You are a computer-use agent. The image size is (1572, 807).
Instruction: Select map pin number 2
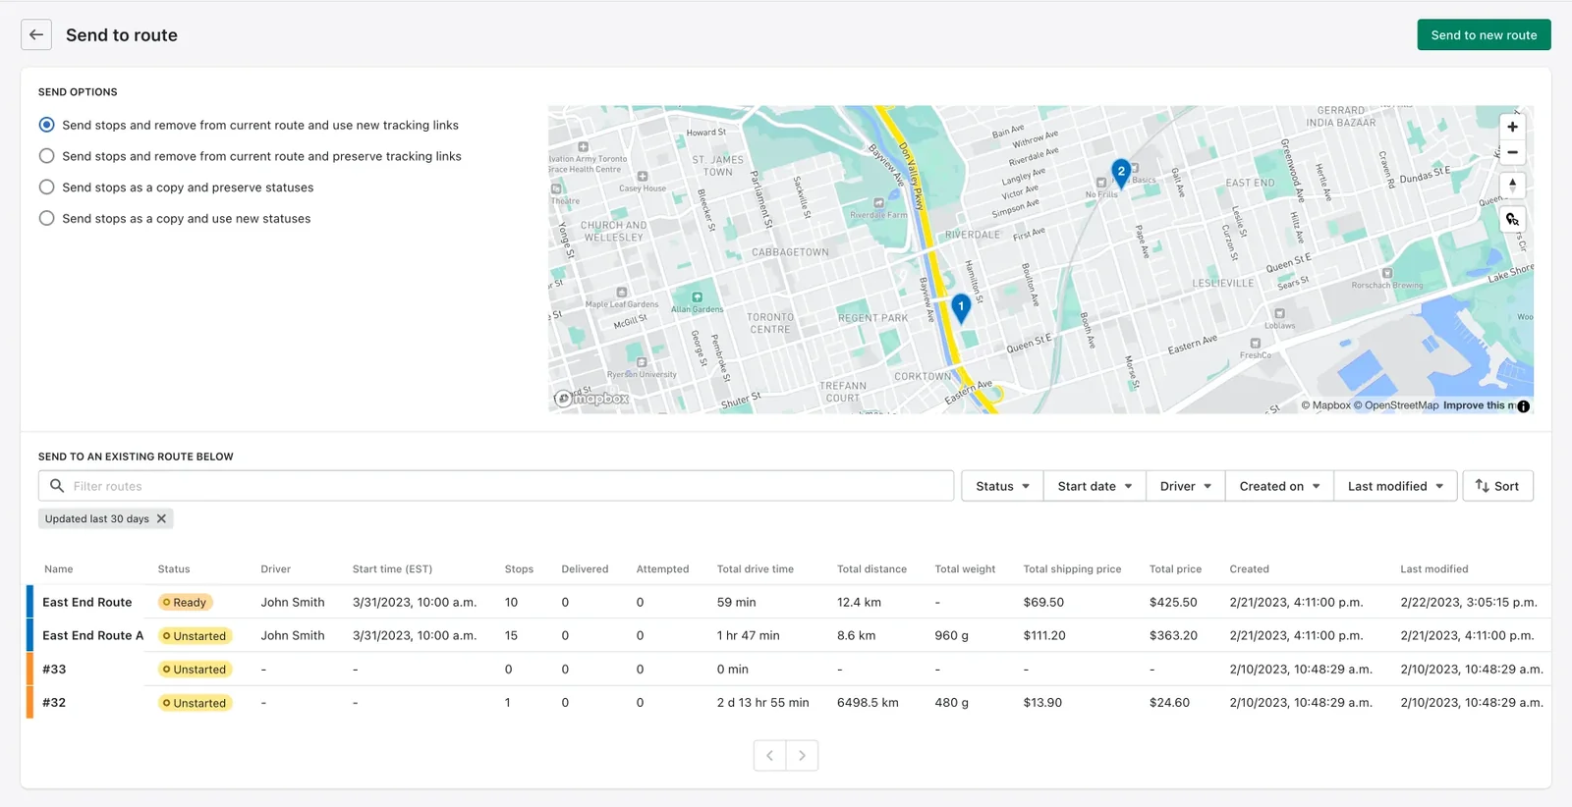point(1121,173)
